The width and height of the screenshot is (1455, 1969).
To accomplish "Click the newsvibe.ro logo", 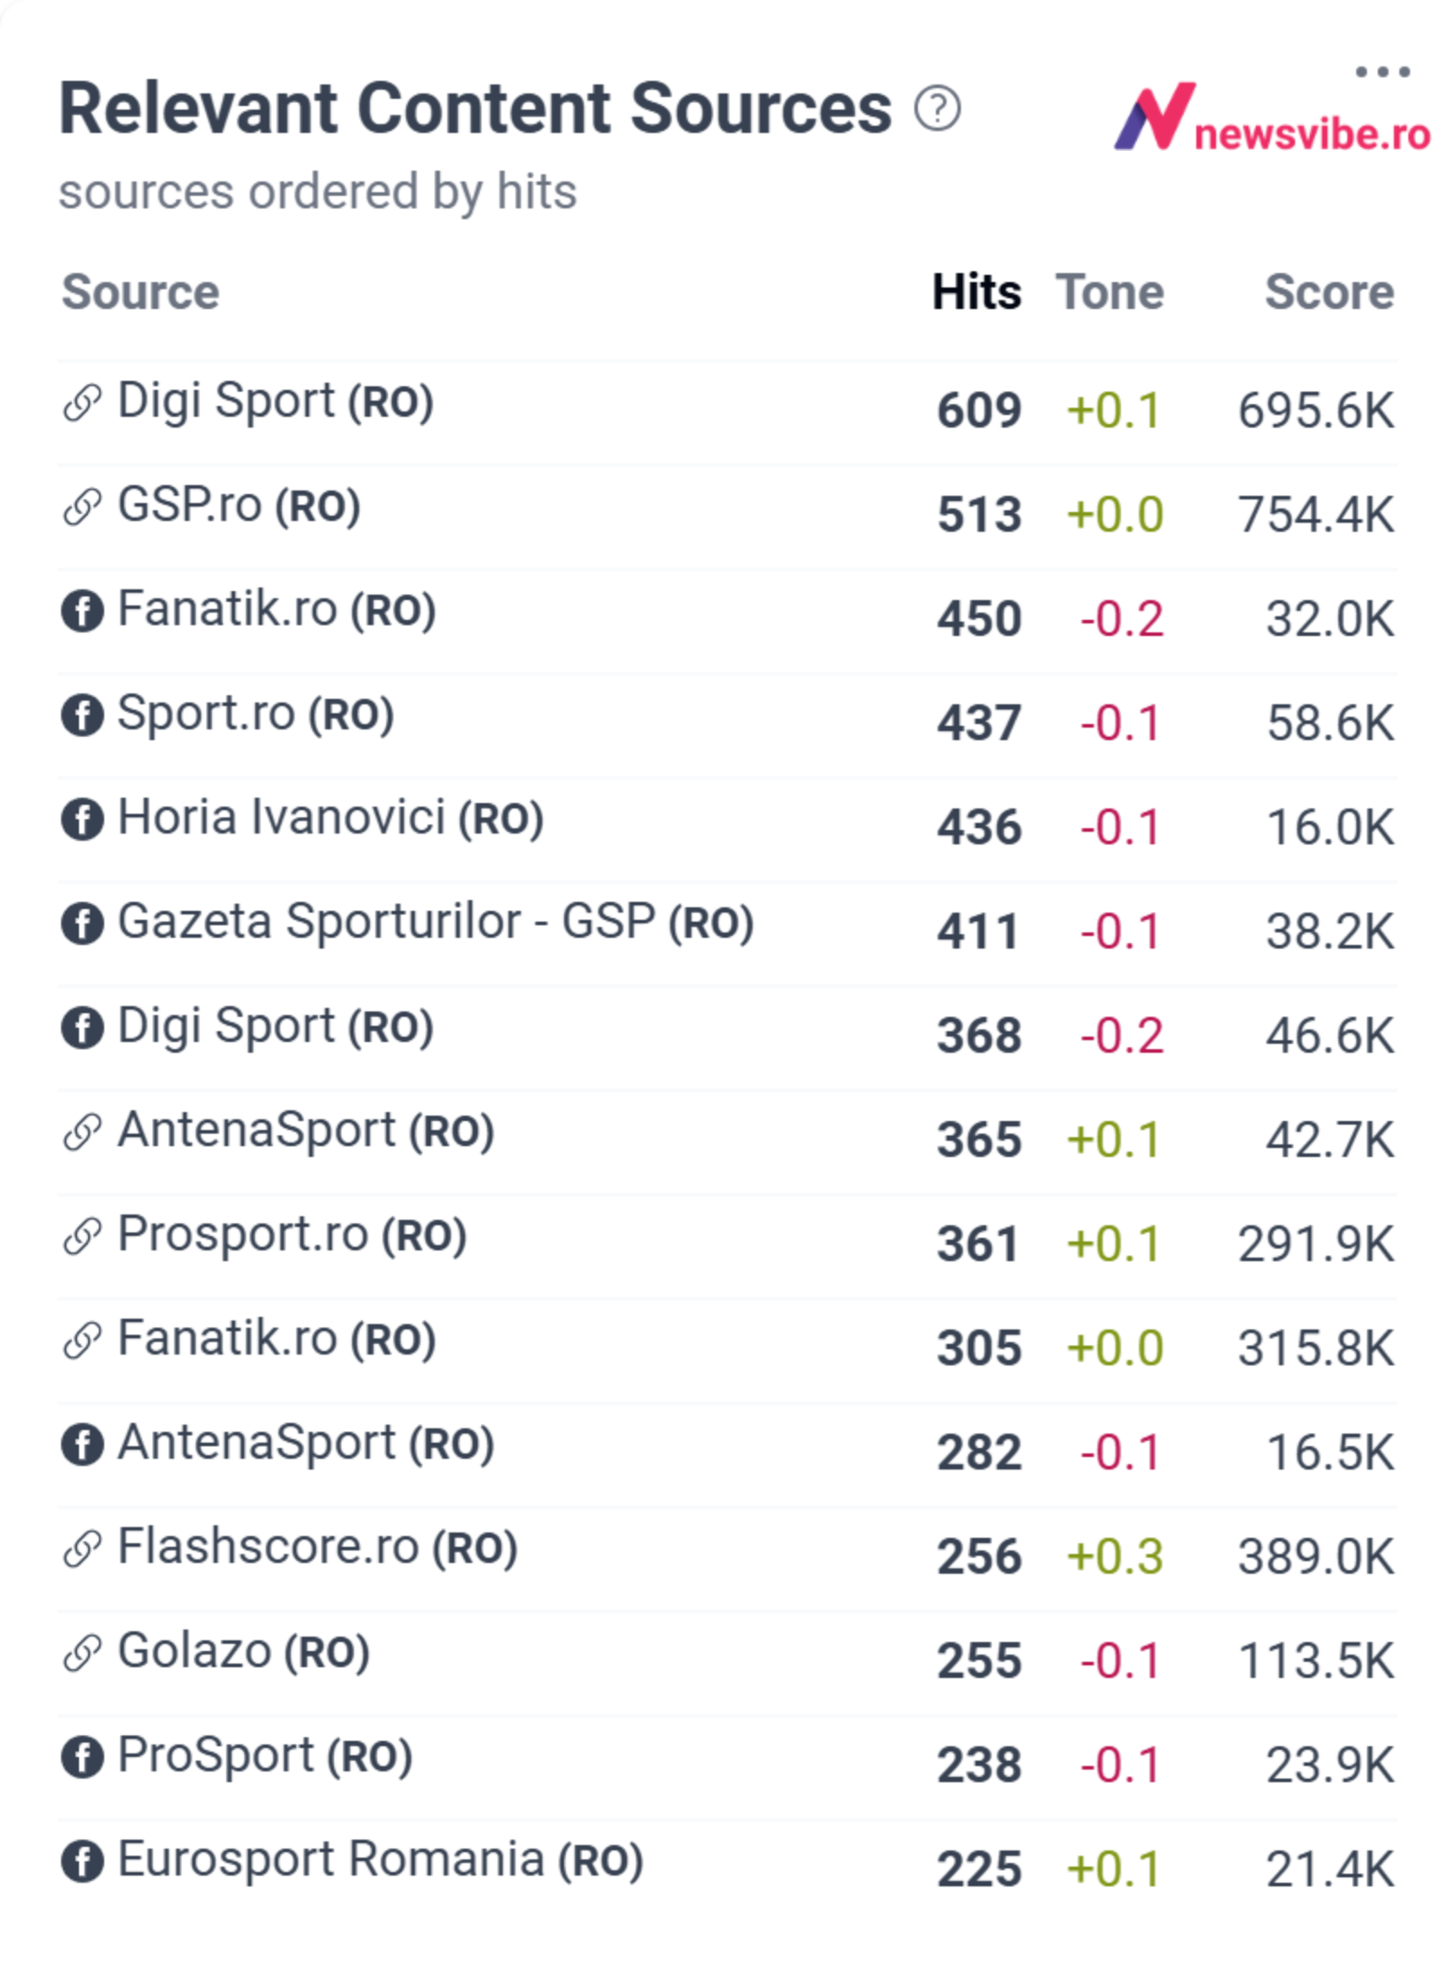I will [x=1272, y=117].
